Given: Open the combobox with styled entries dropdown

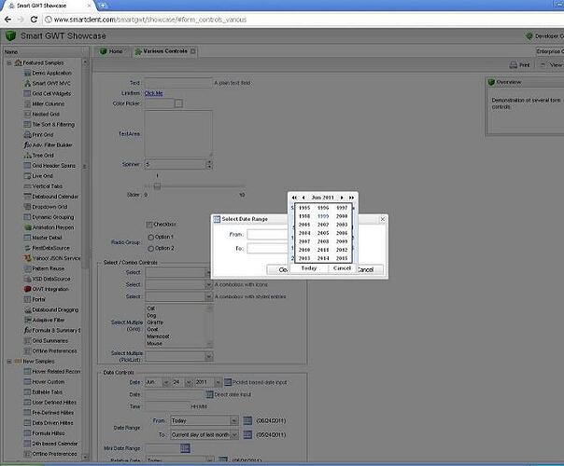Looking at the screenshot, I should coord(208,297).
